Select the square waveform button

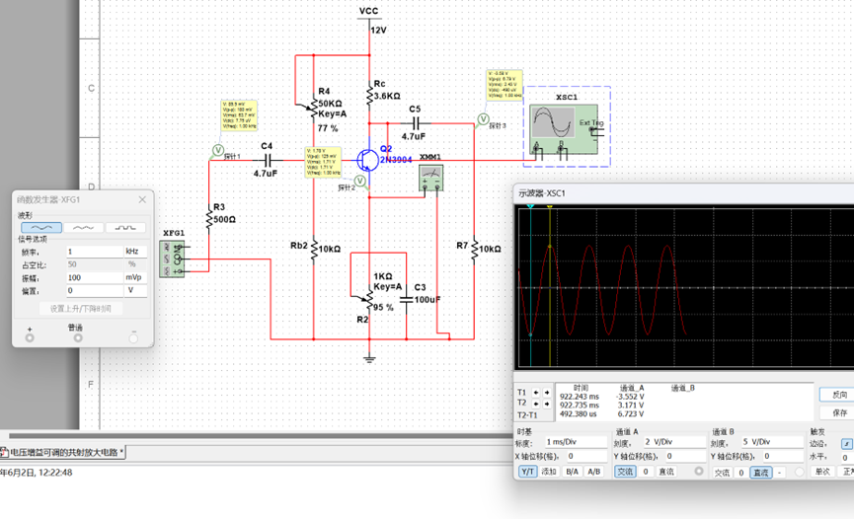pos(125,227)
